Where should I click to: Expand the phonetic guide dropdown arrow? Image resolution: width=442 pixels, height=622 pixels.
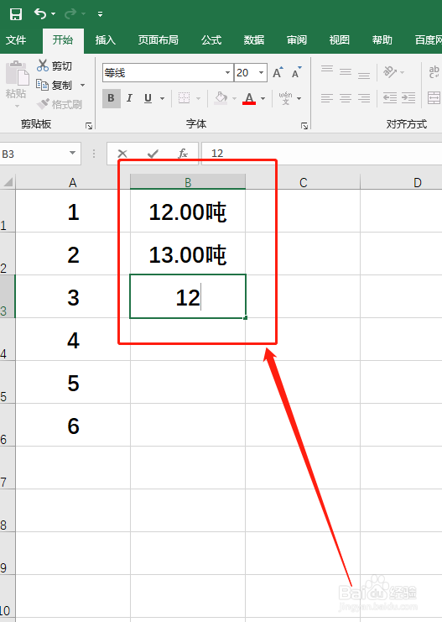(299, 98)
